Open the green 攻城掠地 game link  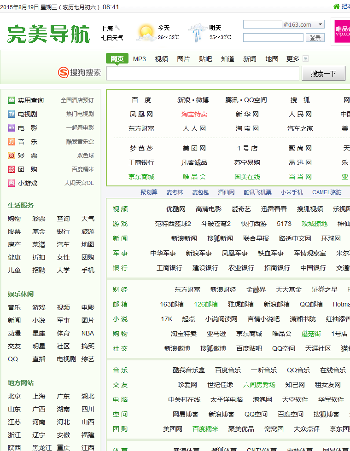tap(315, 224)
